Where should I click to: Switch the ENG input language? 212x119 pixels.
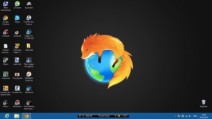pos(195,116)
